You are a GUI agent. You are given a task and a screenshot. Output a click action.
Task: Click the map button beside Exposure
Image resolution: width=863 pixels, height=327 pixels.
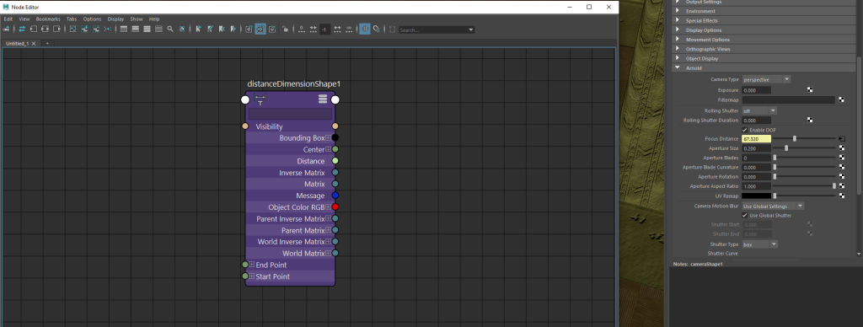(810, 89)
